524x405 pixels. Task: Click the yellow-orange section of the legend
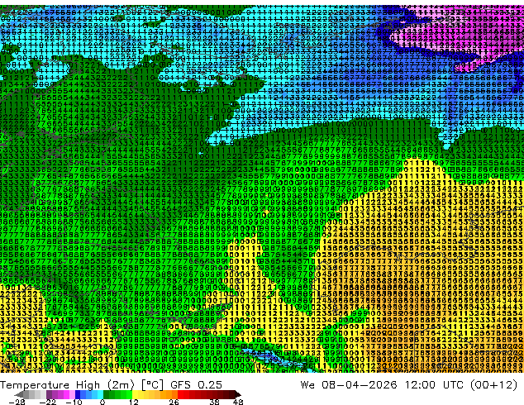155,394
